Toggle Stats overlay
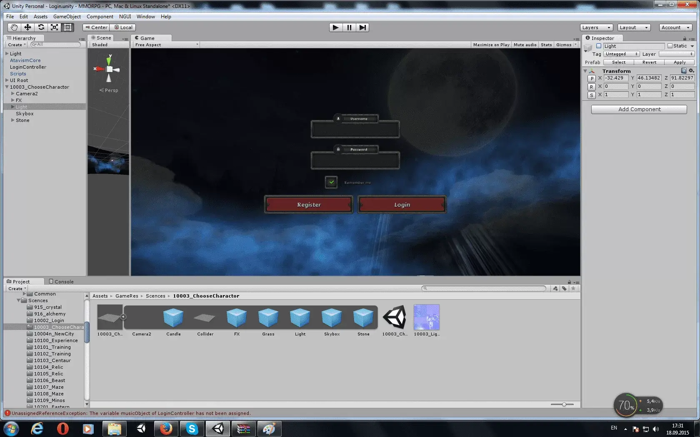Image resolution: width=700 pixels, height=437 pixels. click(x=546, y=45)
